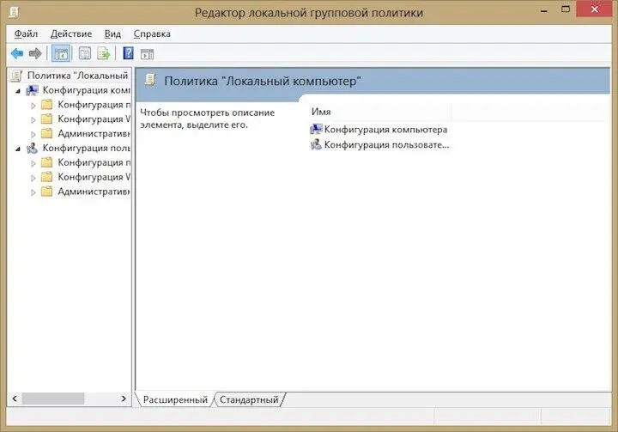Image resolution: width=618 pixels, height=432 pixels.
Task: Click the computer icon beside Конфигурация компьютера in list
Action: [316, 129]
